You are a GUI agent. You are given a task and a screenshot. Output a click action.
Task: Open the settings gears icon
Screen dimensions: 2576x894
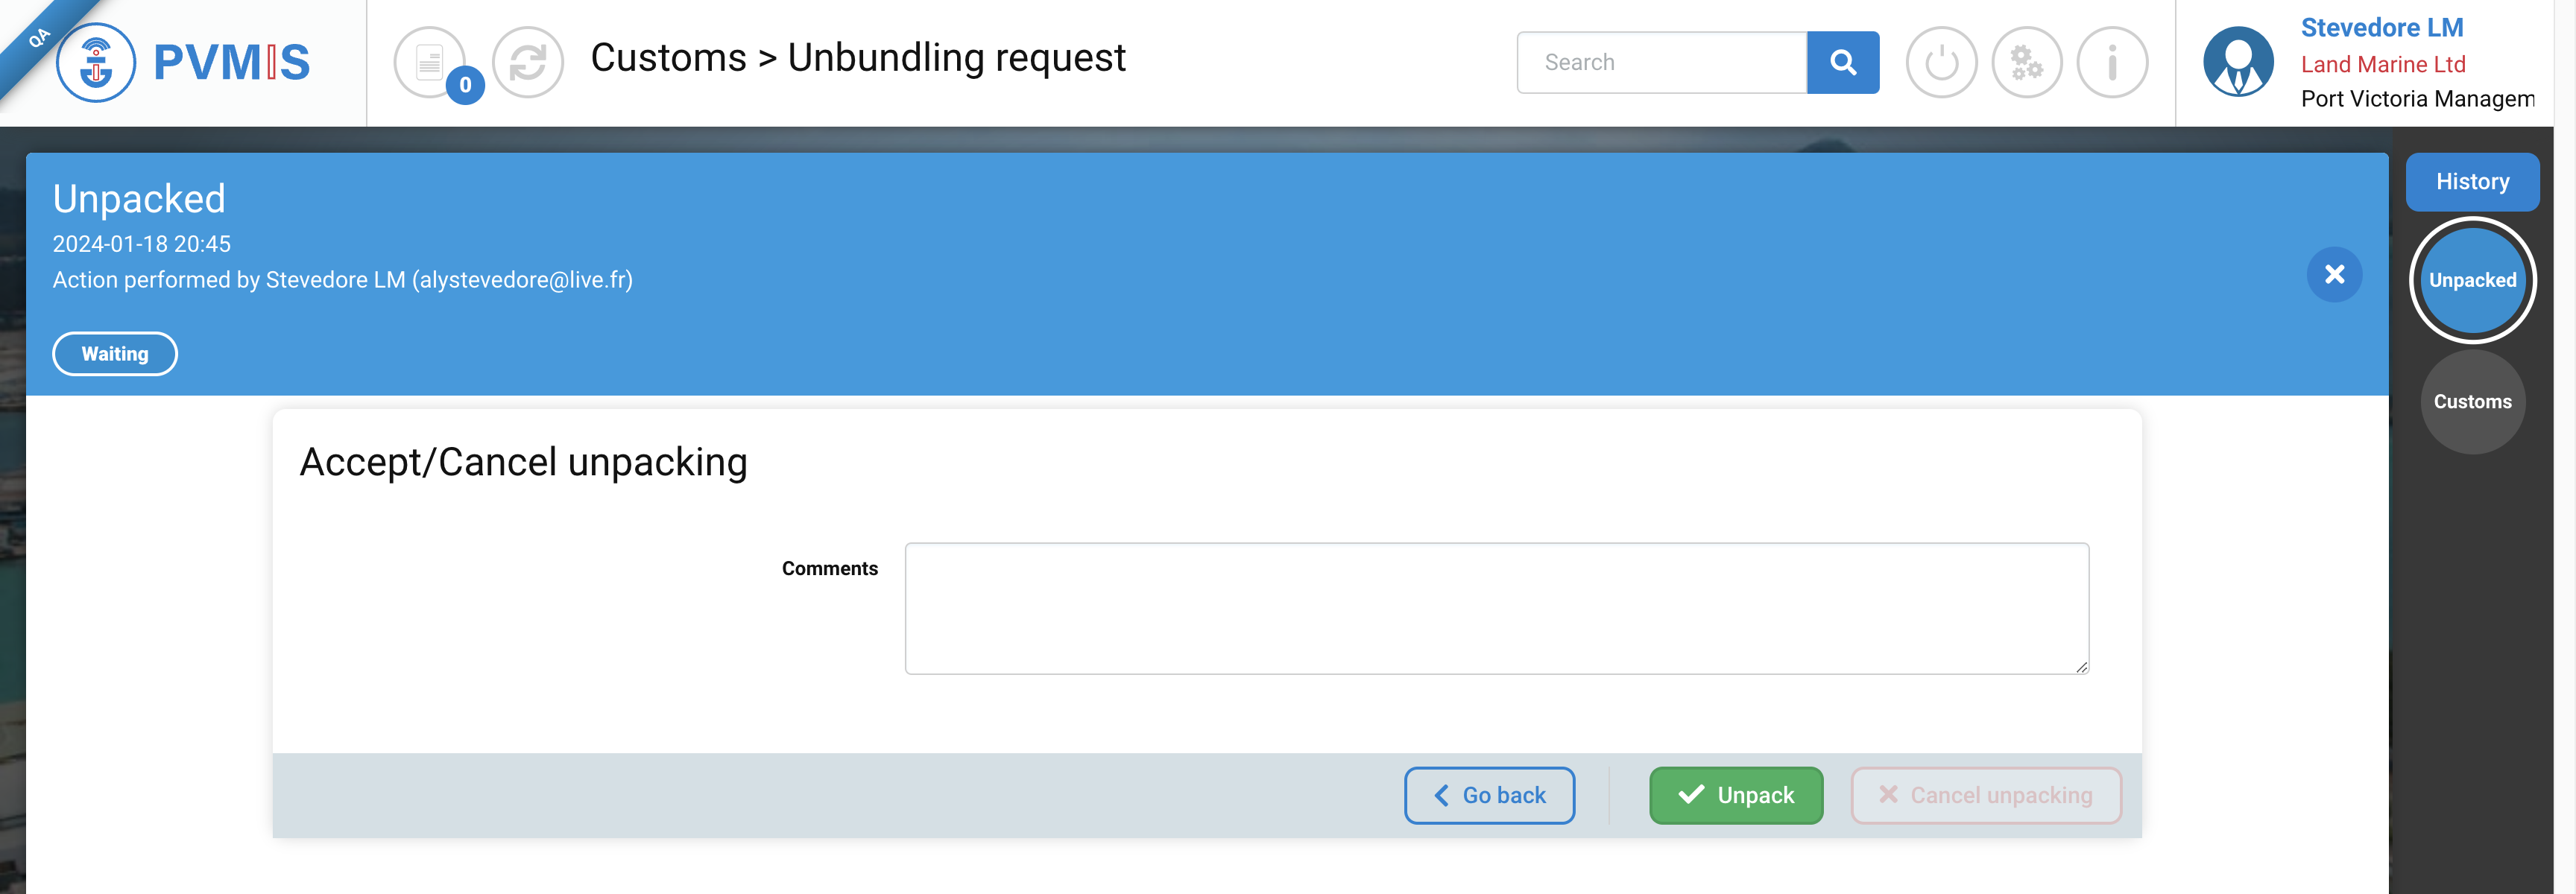click(x=2026, y=62)
